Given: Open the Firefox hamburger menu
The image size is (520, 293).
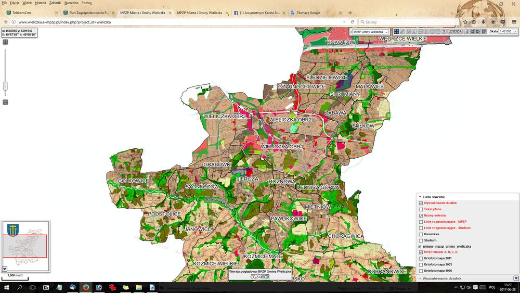Looking at the screenshot, I should pyautogui.click(x=514, y=22).
